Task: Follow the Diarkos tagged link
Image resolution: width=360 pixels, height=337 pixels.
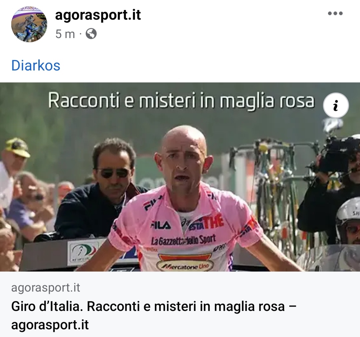Action: [x=36, y=65]
